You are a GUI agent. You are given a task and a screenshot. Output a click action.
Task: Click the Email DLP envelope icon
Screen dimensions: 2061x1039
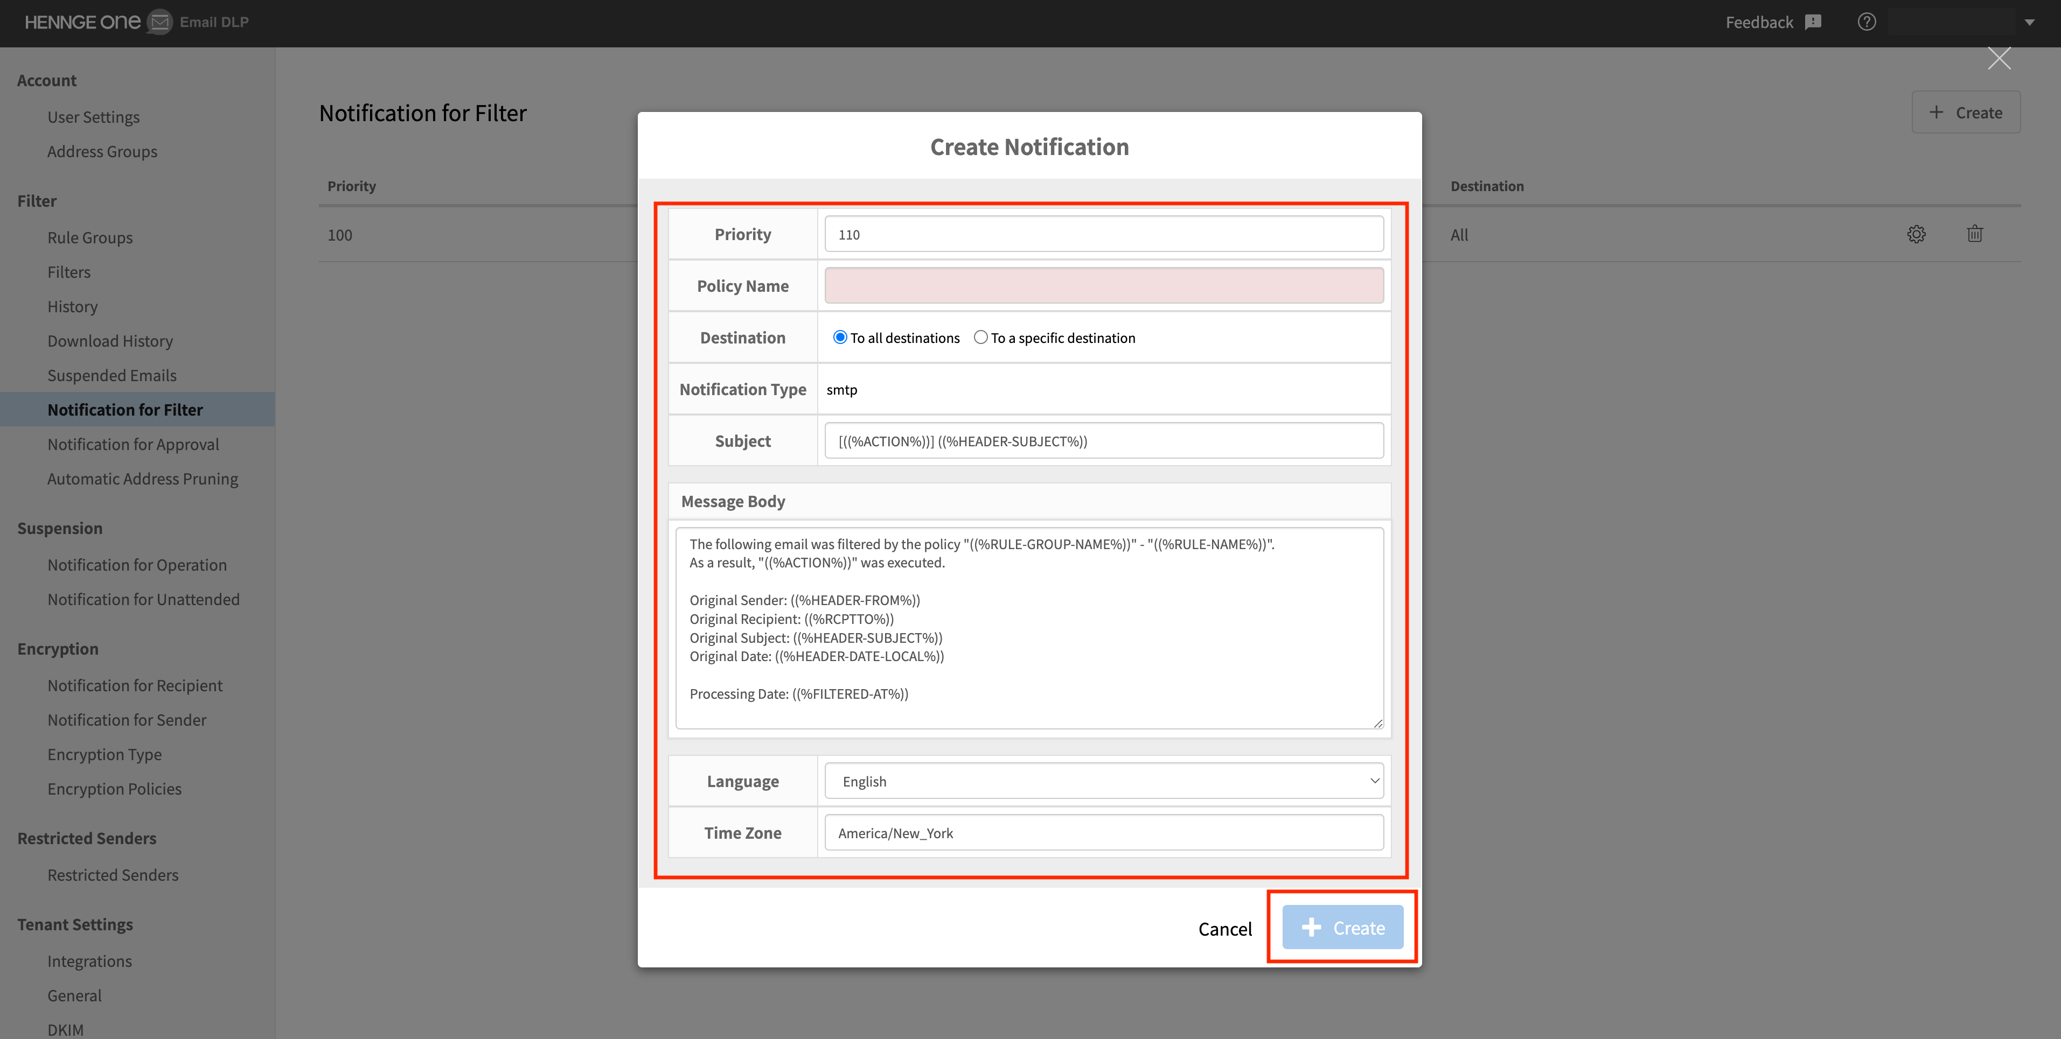(160, 22)
